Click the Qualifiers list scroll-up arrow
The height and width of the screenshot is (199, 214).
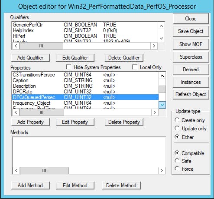(162, 26)
